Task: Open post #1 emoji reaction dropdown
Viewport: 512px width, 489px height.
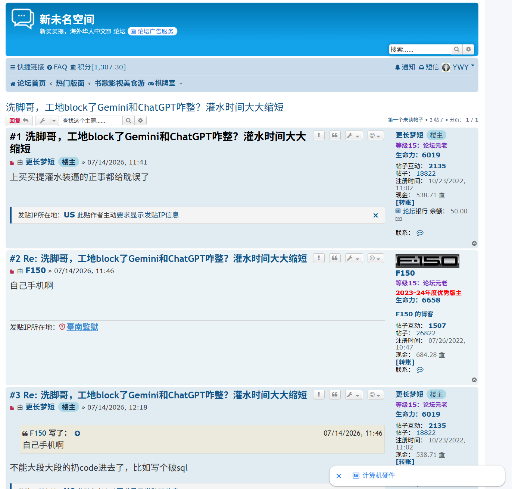Action: click(x=375, y=135)
